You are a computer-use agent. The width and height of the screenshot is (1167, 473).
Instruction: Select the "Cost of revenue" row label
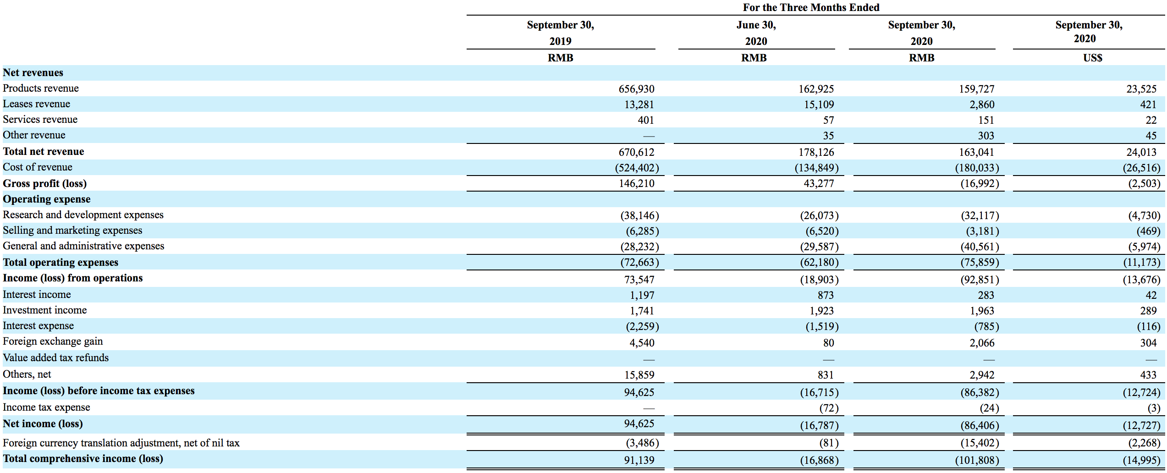pyautogui.click(x=38, y=167)
